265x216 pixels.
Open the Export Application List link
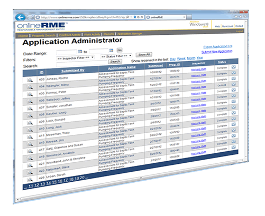click(x=218, y=46)
